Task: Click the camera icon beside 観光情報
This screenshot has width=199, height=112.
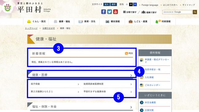Action: click(107, 21)
